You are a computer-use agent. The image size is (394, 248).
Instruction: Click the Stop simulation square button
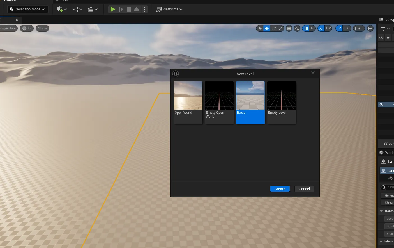[129, 9]
